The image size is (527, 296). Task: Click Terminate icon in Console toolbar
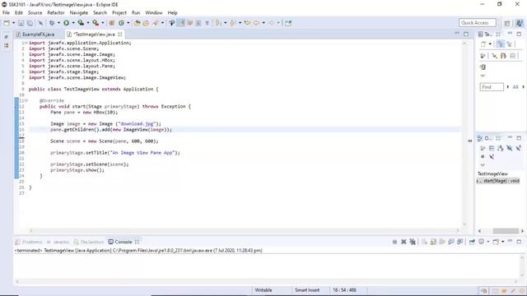point(394,242)
